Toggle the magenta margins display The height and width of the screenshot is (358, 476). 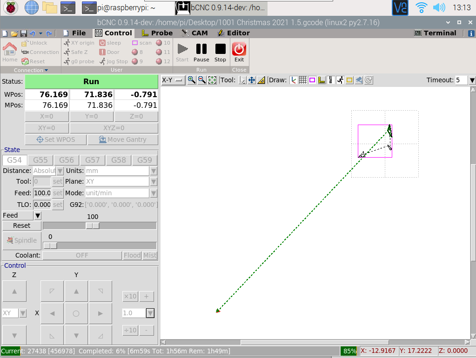312,80
